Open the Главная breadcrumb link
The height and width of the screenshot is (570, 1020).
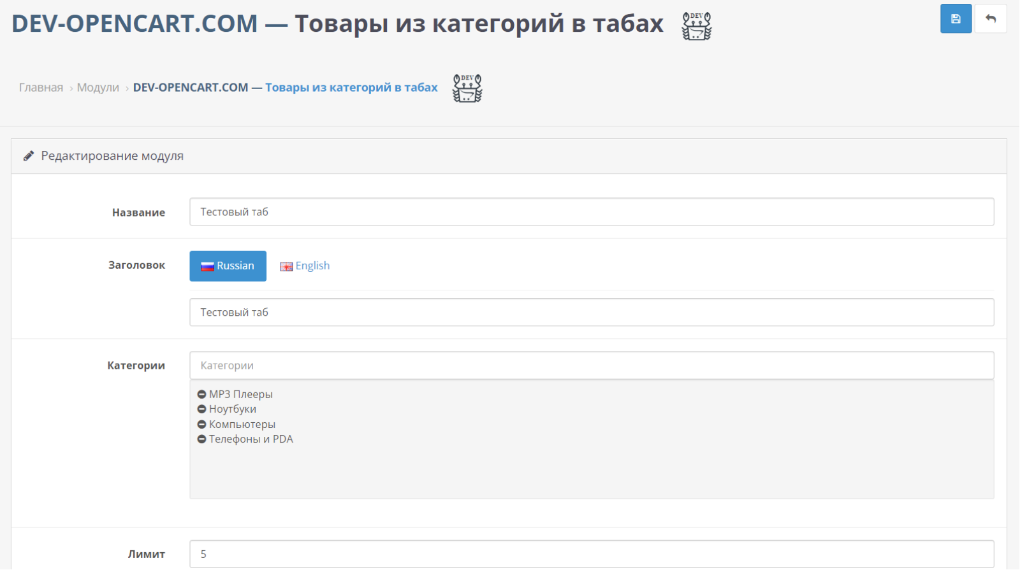[41, 88]
